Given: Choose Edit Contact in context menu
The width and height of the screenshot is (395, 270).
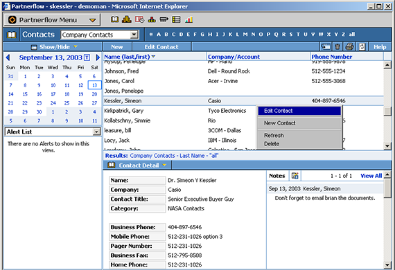Looking at the screenshot, I should (299, 111).
